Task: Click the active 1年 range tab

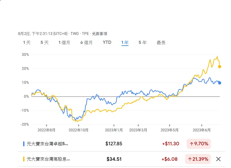Action: [x=125, y=43]
